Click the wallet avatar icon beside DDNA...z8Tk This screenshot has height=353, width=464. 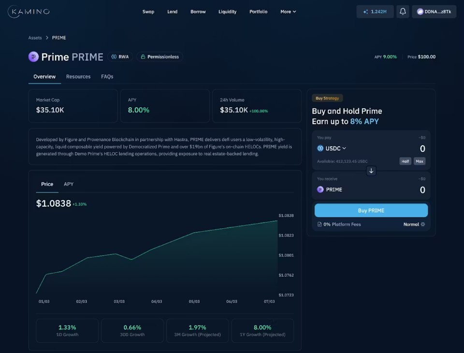click(420, 12)
